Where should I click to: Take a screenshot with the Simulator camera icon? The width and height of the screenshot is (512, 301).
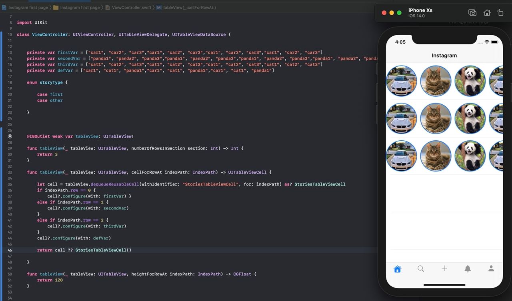pos(472,13)
